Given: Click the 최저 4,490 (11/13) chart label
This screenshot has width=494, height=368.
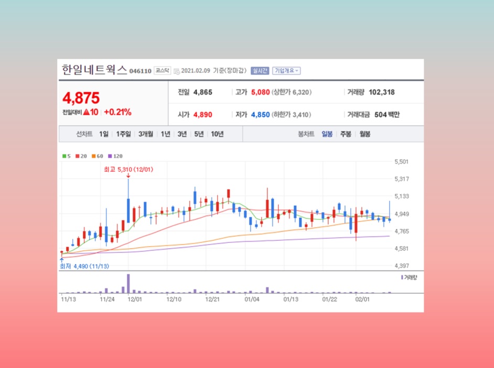Looking at the screenshot, I should [84, 266].
